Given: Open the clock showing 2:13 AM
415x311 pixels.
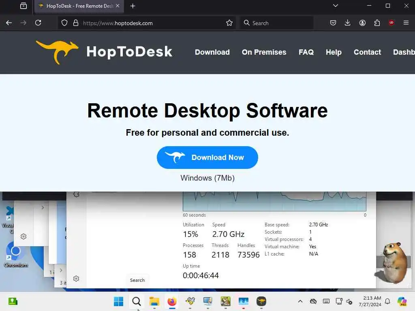Looking at the screenshot, I should (370, 301).
